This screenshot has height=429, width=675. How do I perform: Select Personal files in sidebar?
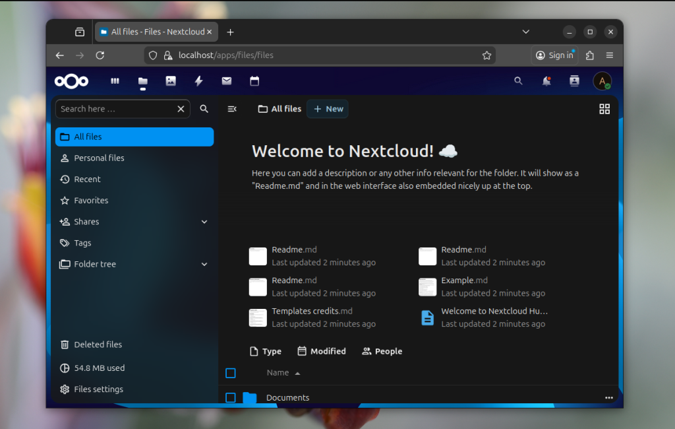(x=99, y=158)
